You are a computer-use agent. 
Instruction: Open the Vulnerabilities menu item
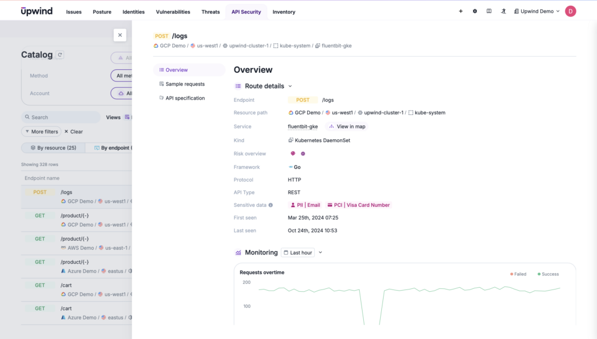pos(173,11)
